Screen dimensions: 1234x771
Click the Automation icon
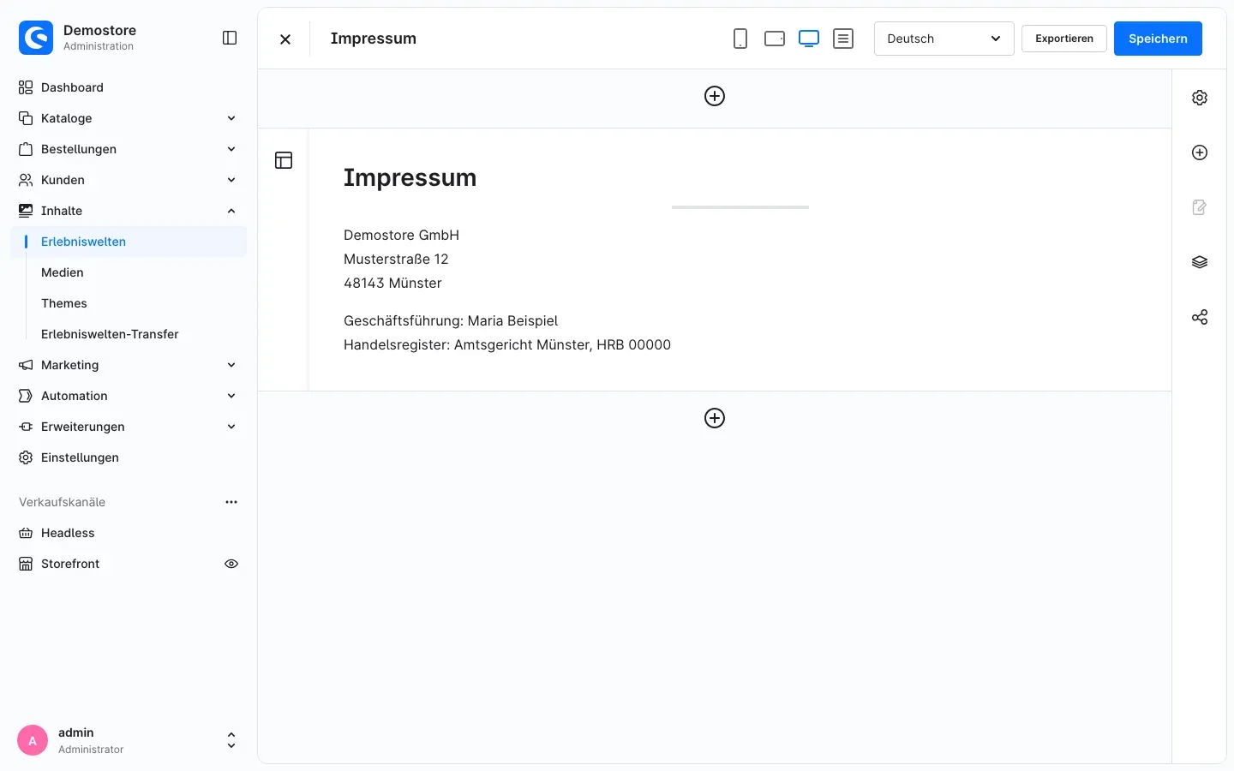(26, 396)
